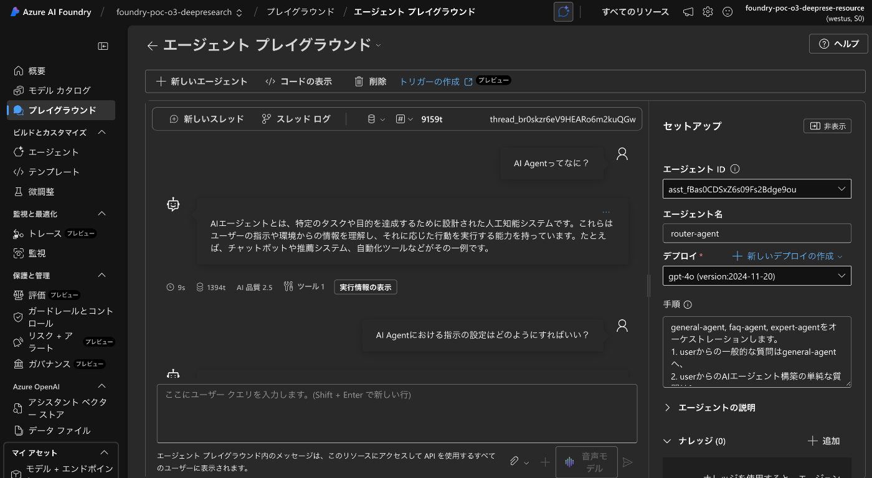Click the 9s response time indicator
Viewport: 872px width, 478px height.
[x=176, y=287]
